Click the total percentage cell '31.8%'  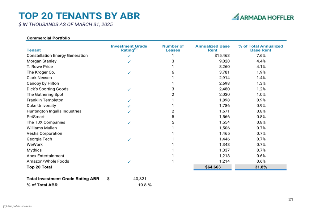pos(261,167)
